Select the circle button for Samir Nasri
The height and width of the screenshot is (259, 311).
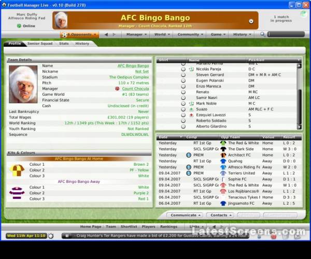pos(183,98)
